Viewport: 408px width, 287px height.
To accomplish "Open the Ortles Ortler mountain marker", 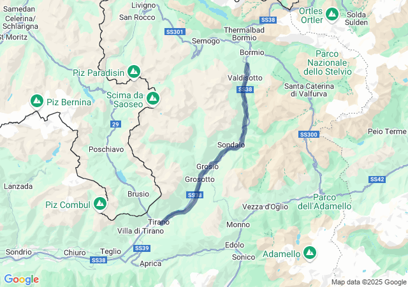I will point(331,14).
